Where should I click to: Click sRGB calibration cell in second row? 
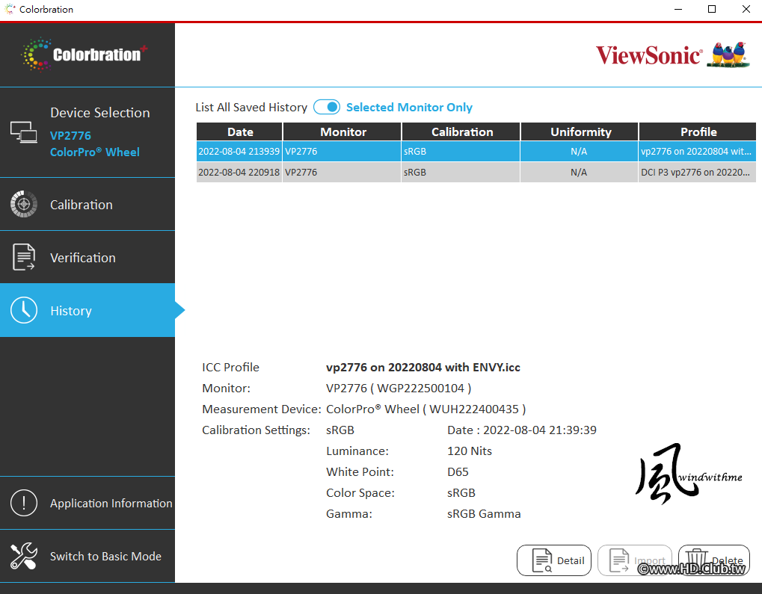[x=461, y=172]
